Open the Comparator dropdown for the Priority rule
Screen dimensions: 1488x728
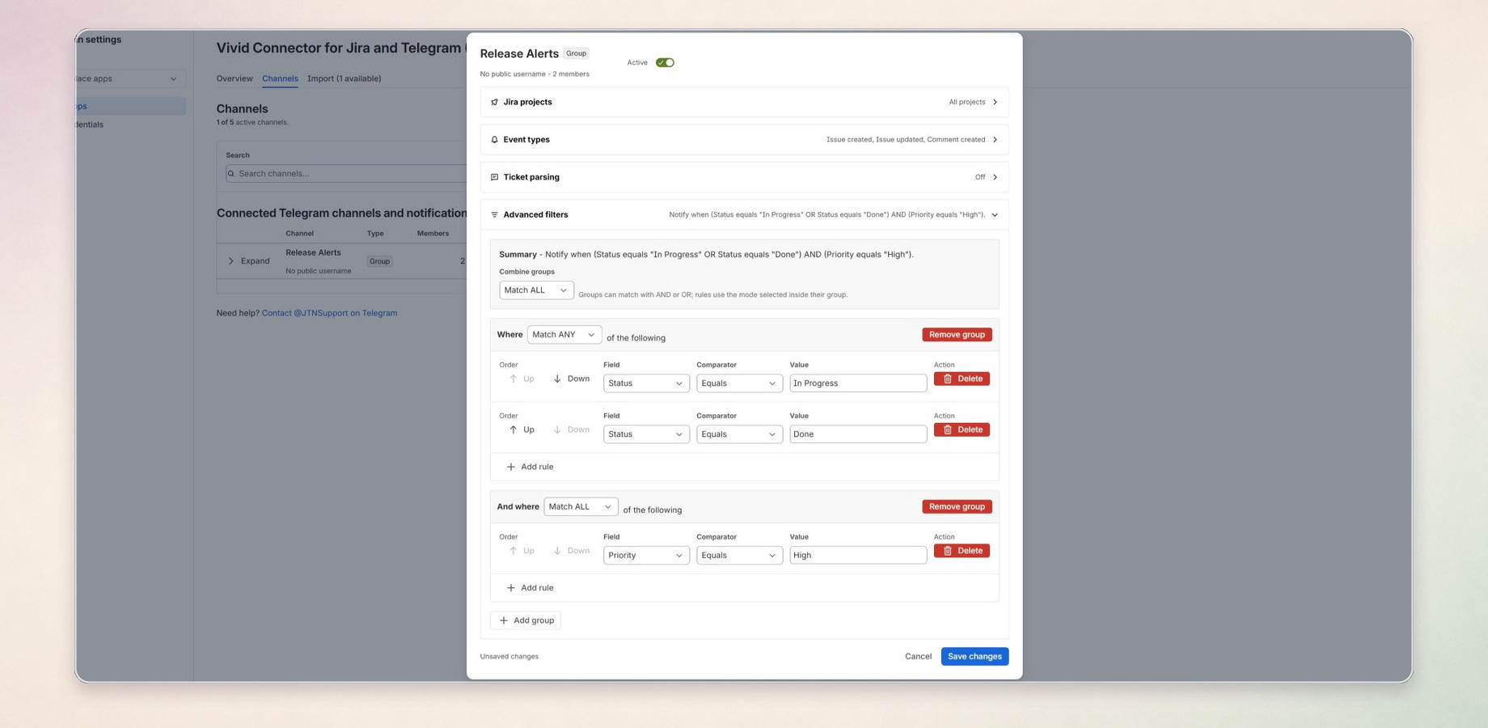(739, 556)
